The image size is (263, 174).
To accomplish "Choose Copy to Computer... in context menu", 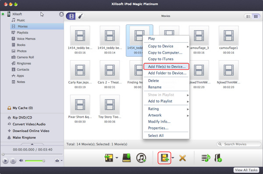I will [x=166, y=53].
